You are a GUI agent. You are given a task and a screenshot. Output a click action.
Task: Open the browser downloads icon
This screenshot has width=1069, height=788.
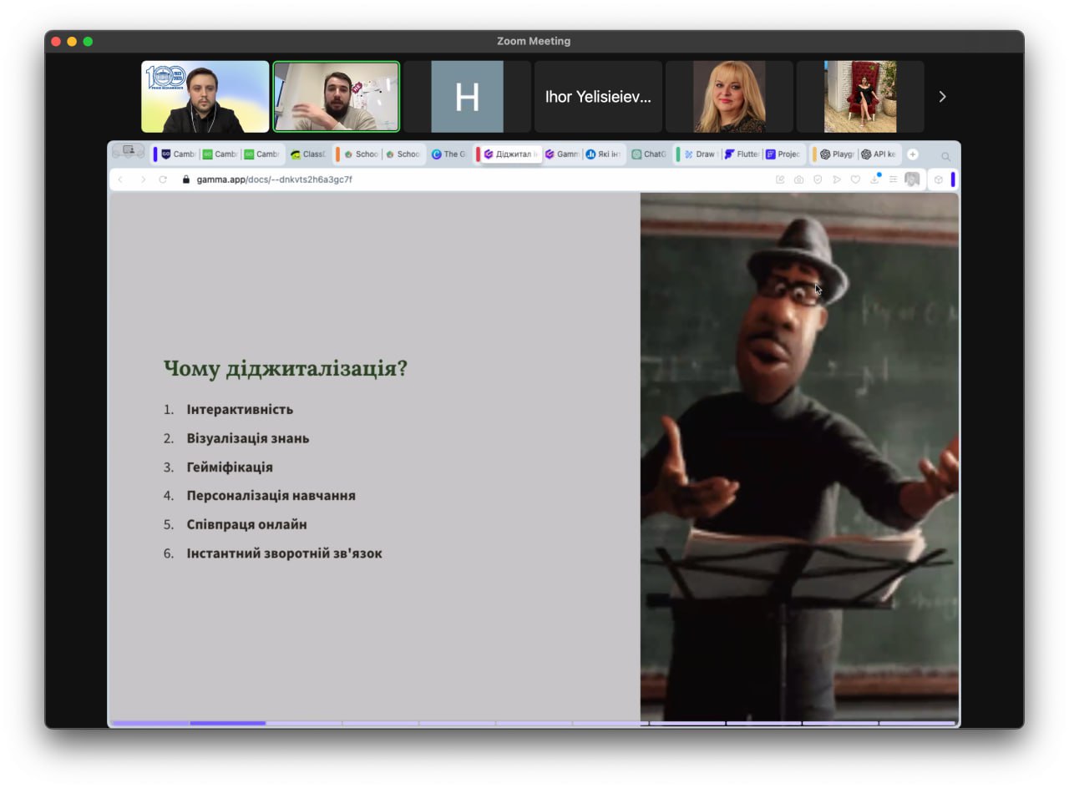point(875,179)
